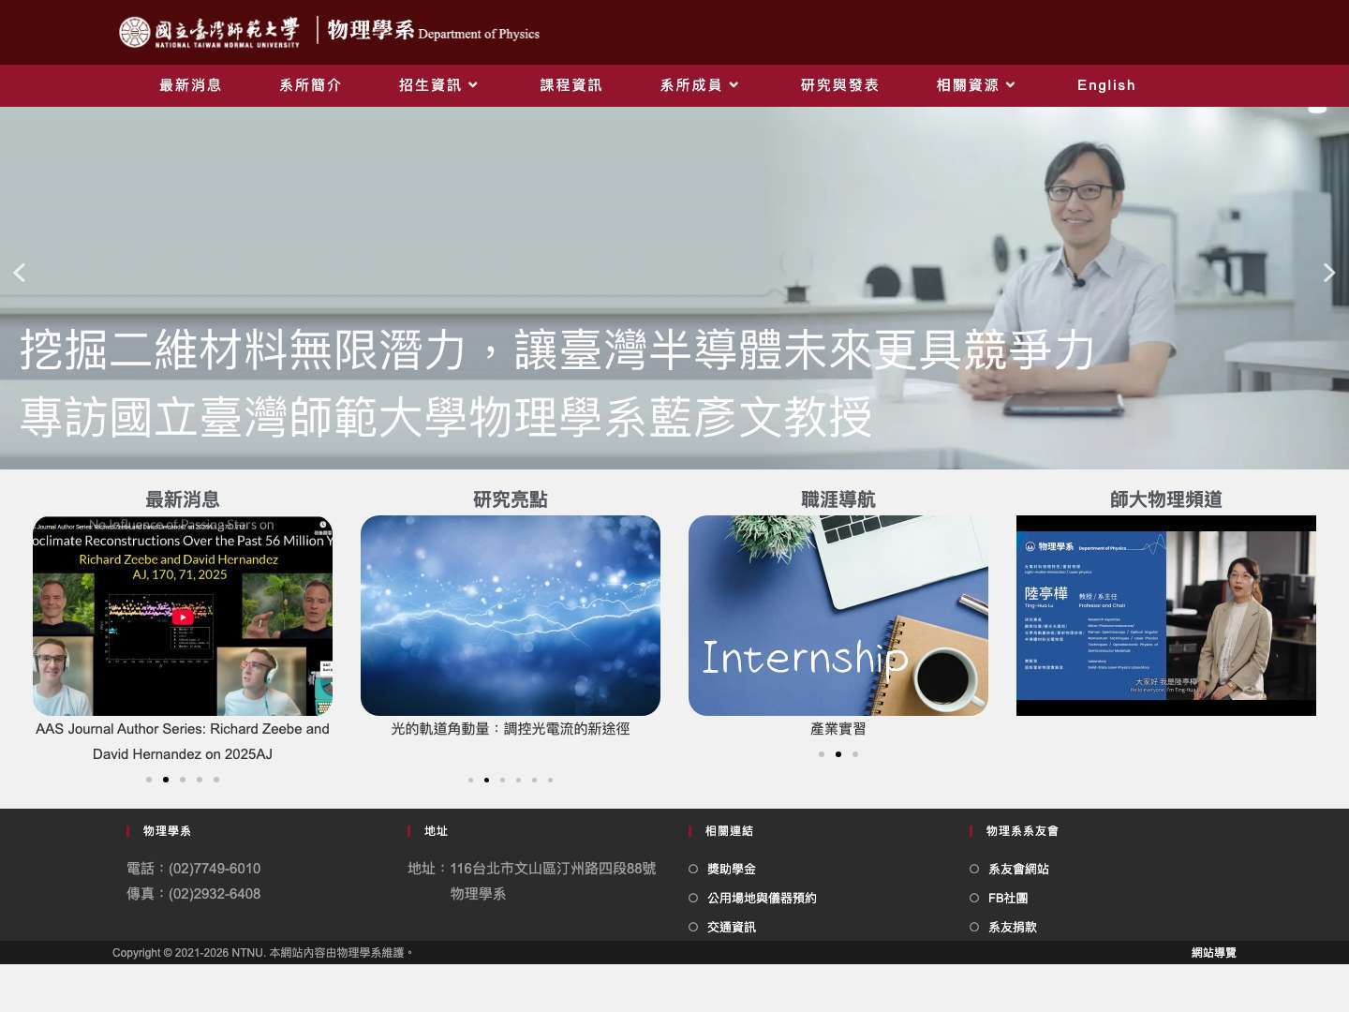Expand the 相關資源 dropdown
The height and width of the screenshot is (1012, 1349).
click(x=975, y=85)
